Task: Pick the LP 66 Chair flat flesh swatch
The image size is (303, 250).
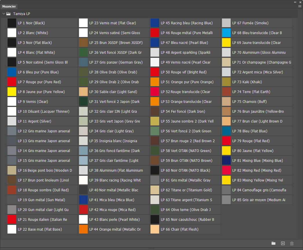Action: click(x=155, y=229)
